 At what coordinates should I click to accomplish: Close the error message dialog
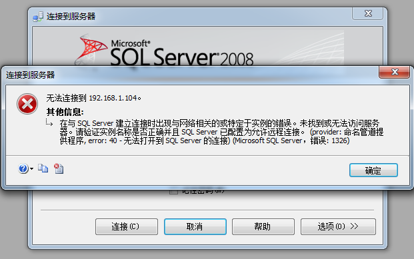[x=394, y=72]
